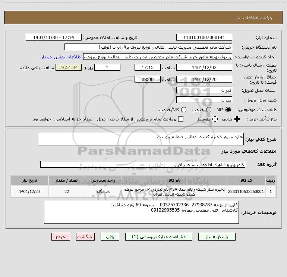Open مشاهده مدارک پیوستی (1) button
The width and height of the screenshot is (287, 277).
(159, 237)
